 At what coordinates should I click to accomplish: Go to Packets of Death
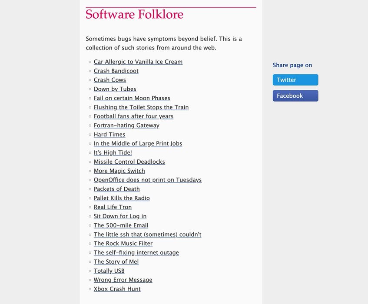point(117,189)
